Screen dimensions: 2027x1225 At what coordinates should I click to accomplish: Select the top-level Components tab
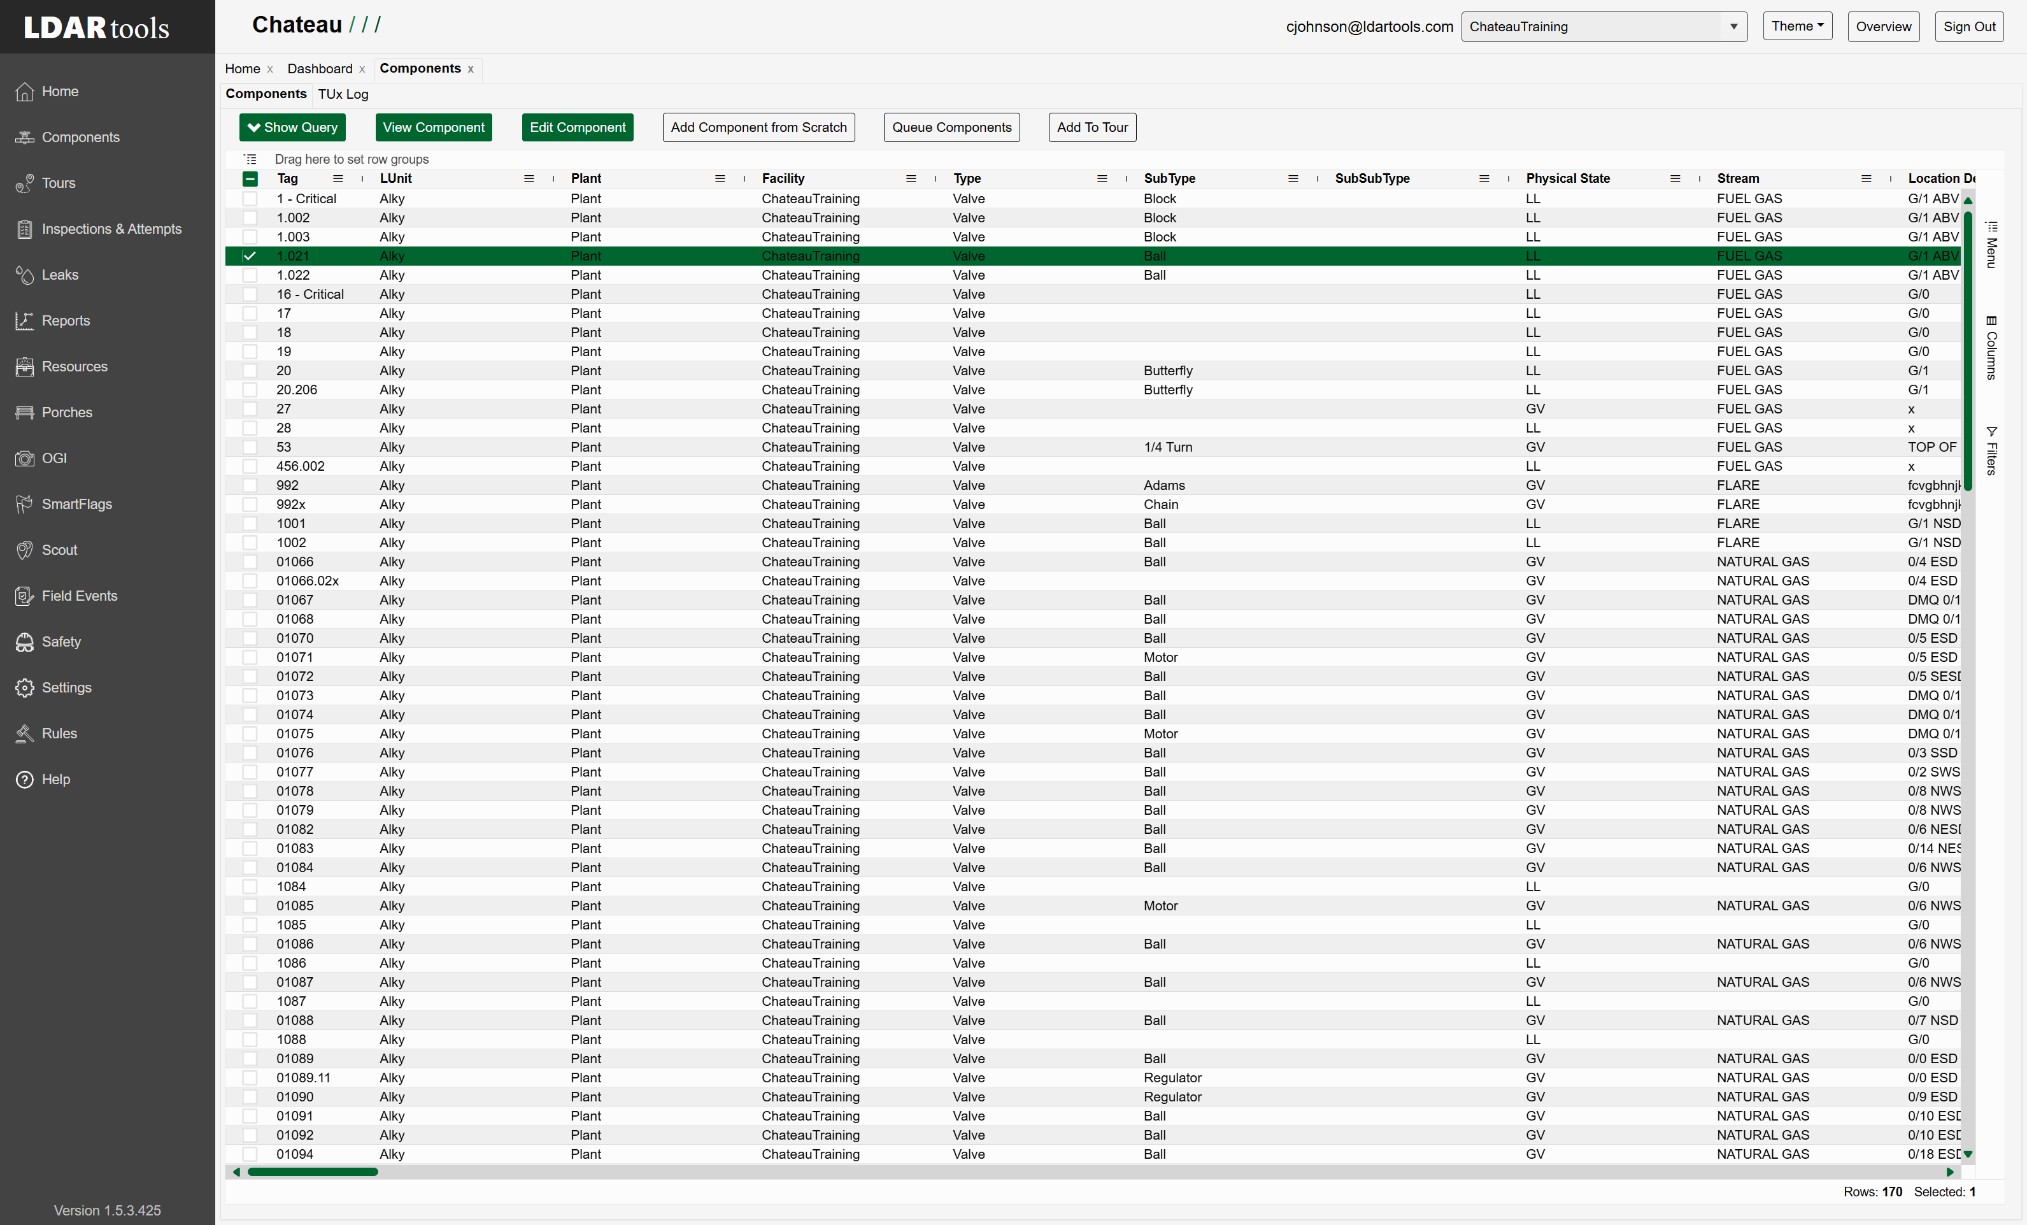tap(420, 68)
